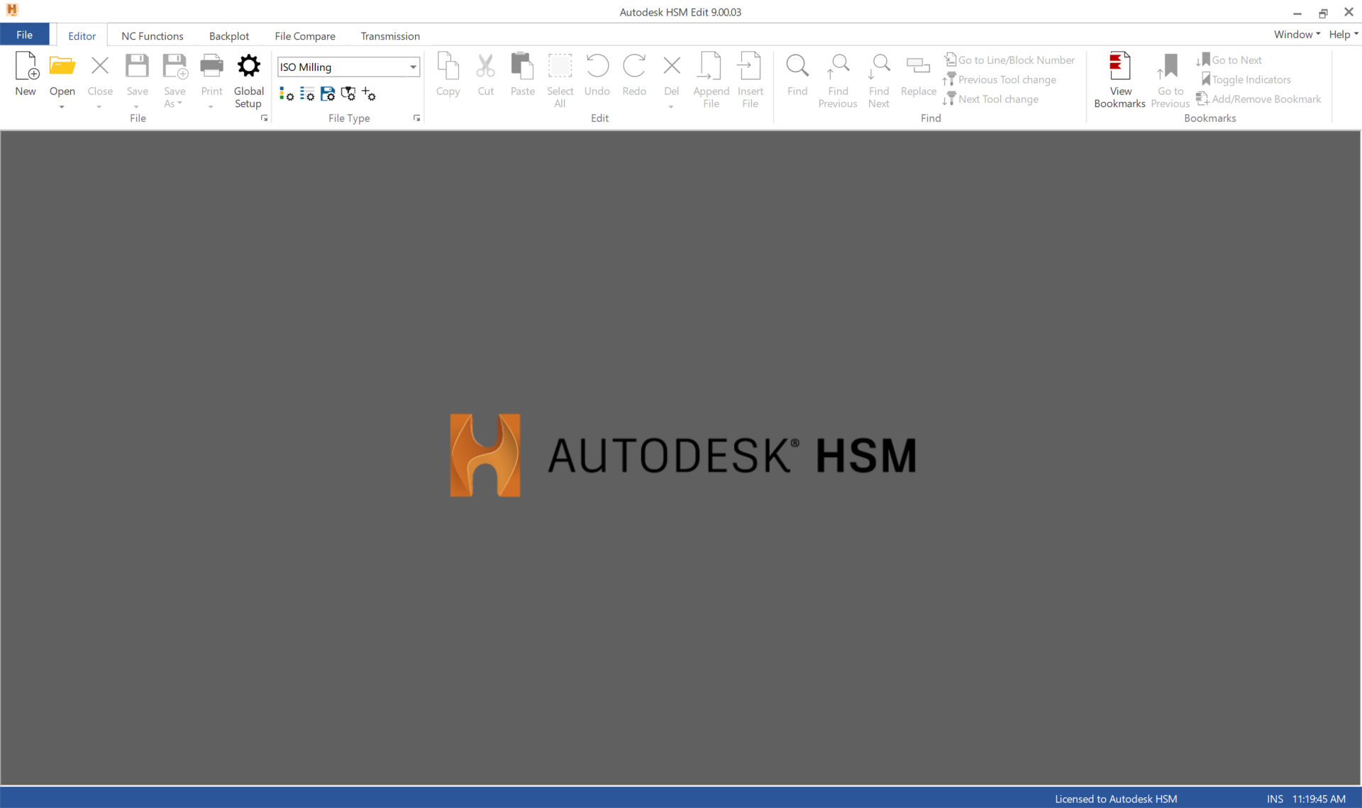1362x808 pixels.
Task: Click the Redo arrow icon
Action: coord(634,67)
